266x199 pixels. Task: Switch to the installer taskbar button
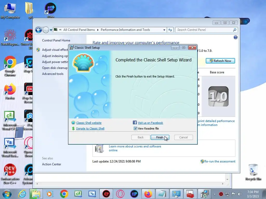pyautogui.click(x=204, y=194)
